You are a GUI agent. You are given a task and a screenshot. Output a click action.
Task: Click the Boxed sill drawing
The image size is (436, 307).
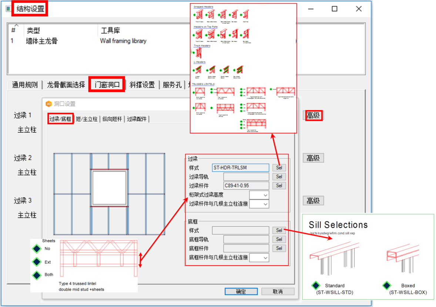coord(403,258)
